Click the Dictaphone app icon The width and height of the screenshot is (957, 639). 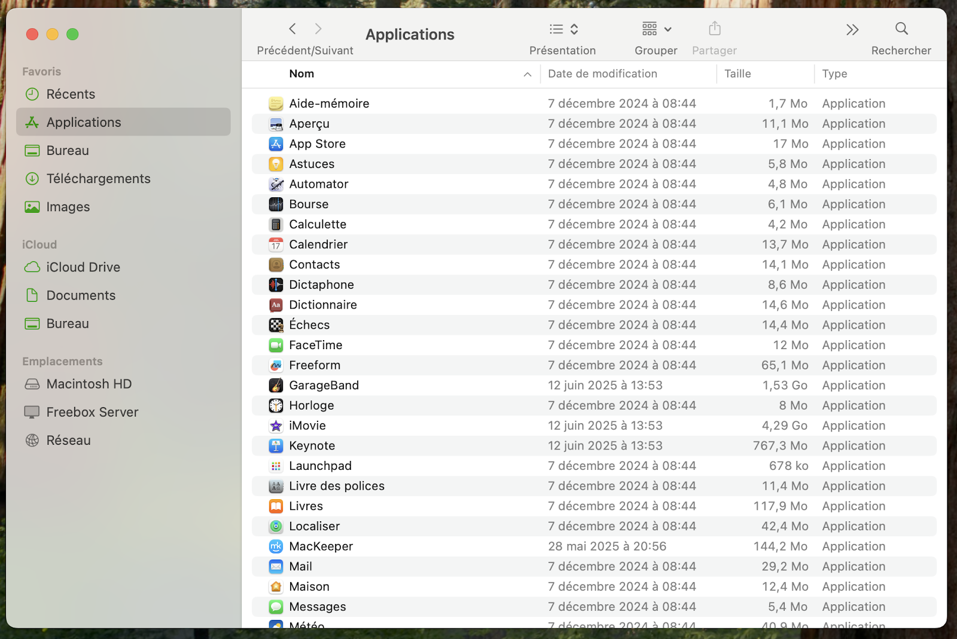click(276, 285)
